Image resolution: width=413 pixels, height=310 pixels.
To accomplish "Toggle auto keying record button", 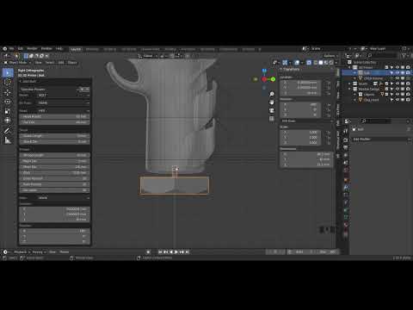I will point(148,252).
